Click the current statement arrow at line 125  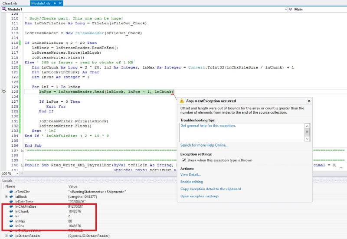[x=4, y=92]
